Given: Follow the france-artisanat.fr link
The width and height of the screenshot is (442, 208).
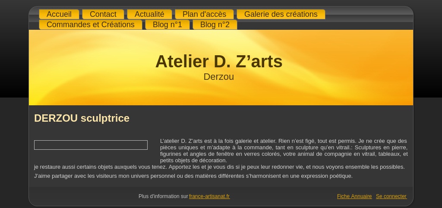Looking at the screenshot, I should [209, 196].
